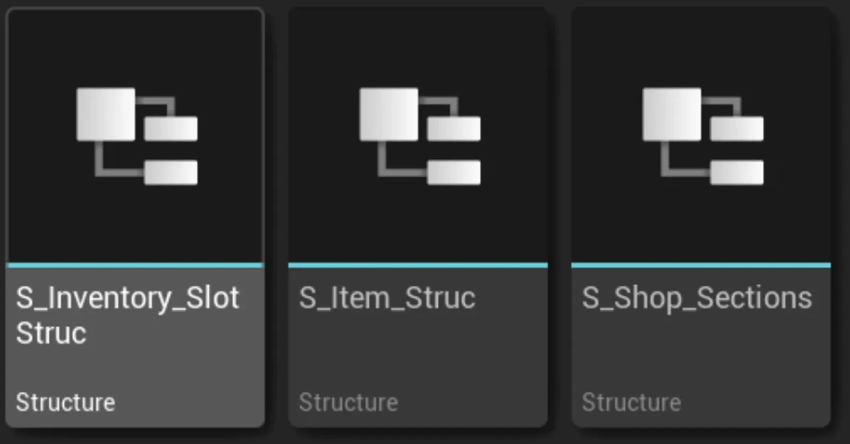Click the Structure label under S_Shop_Sections

[x=631, y=402]
